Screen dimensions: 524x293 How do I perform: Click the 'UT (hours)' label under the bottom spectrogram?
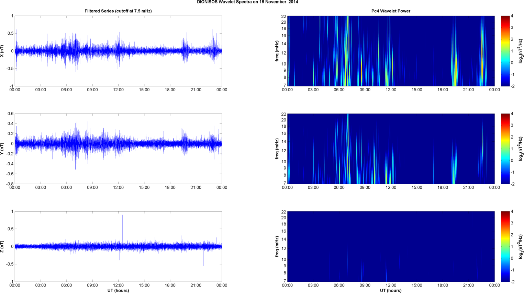391,291
